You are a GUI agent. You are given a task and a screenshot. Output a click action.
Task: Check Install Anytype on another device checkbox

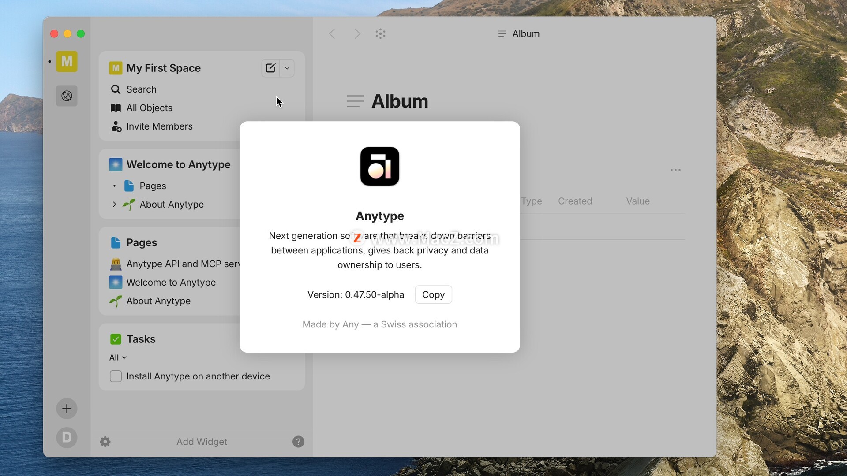116,376
